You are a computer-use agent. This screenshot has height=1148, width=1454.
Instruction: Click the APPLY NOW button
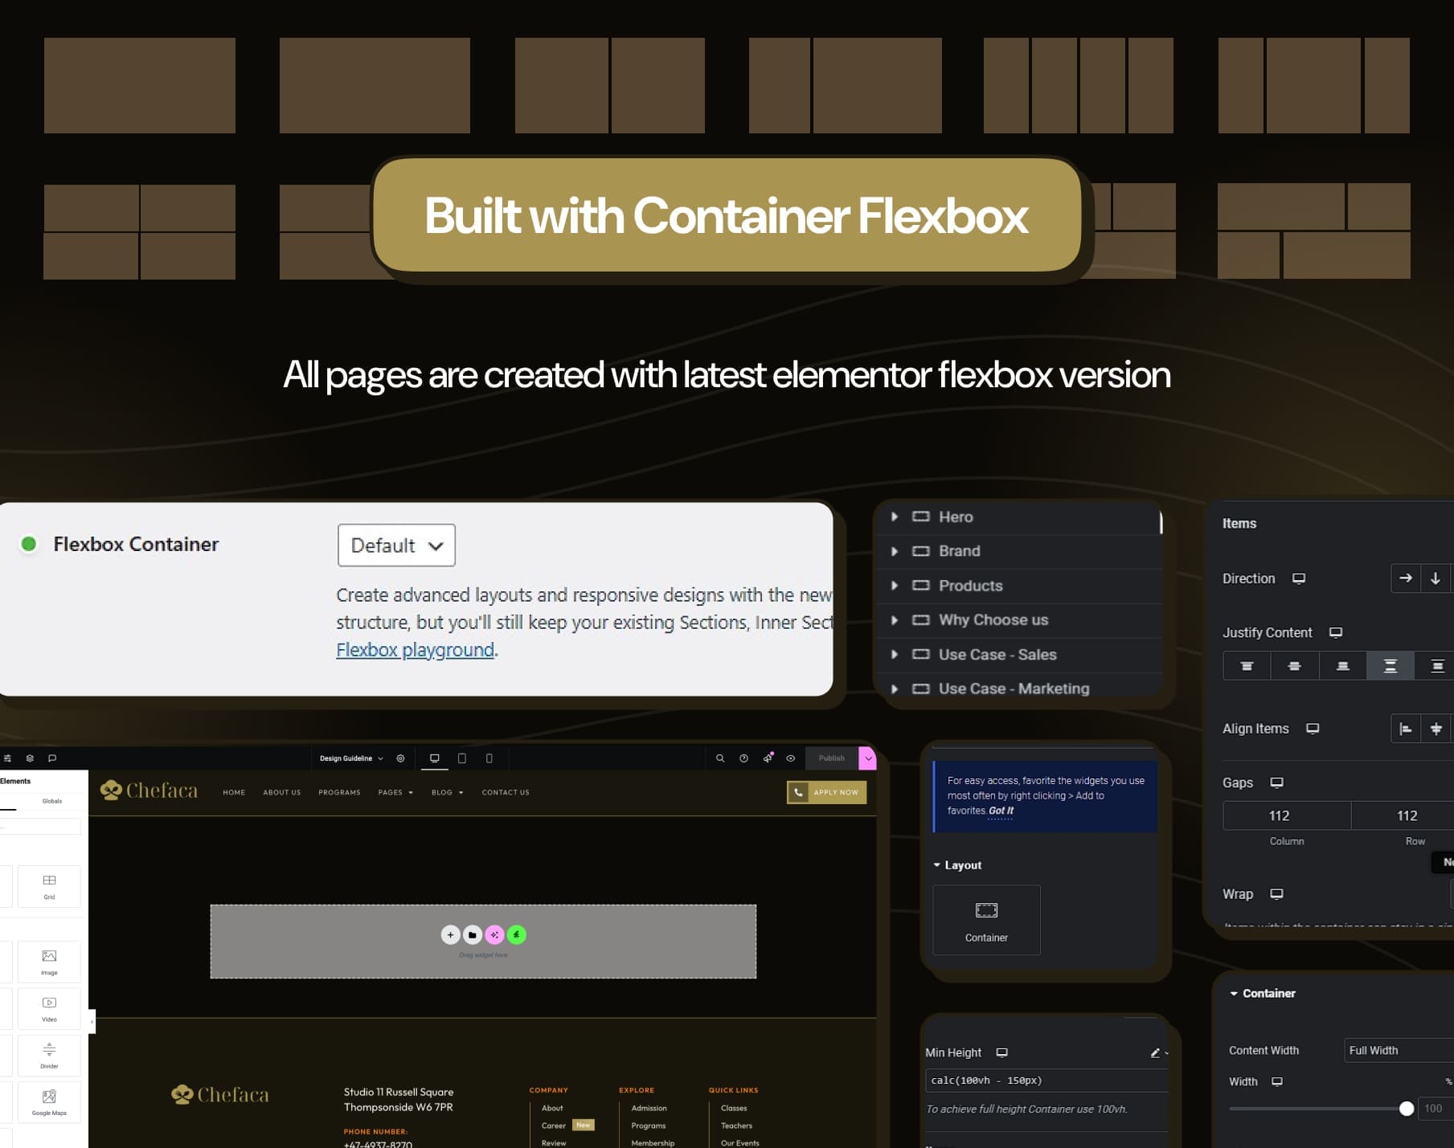click(x=826, y=793)
